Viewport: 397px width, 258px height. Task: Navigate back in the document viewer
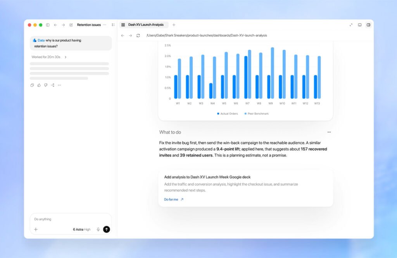123,35
